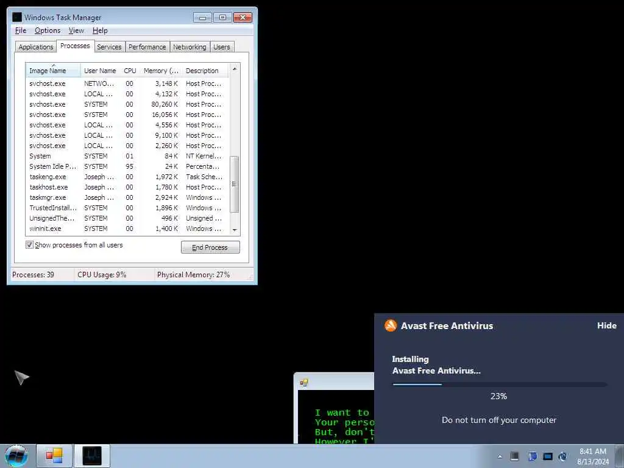This screenshot has height=468, width=624.
Task: Select the System Idle Process row
Action: (127, 166)
